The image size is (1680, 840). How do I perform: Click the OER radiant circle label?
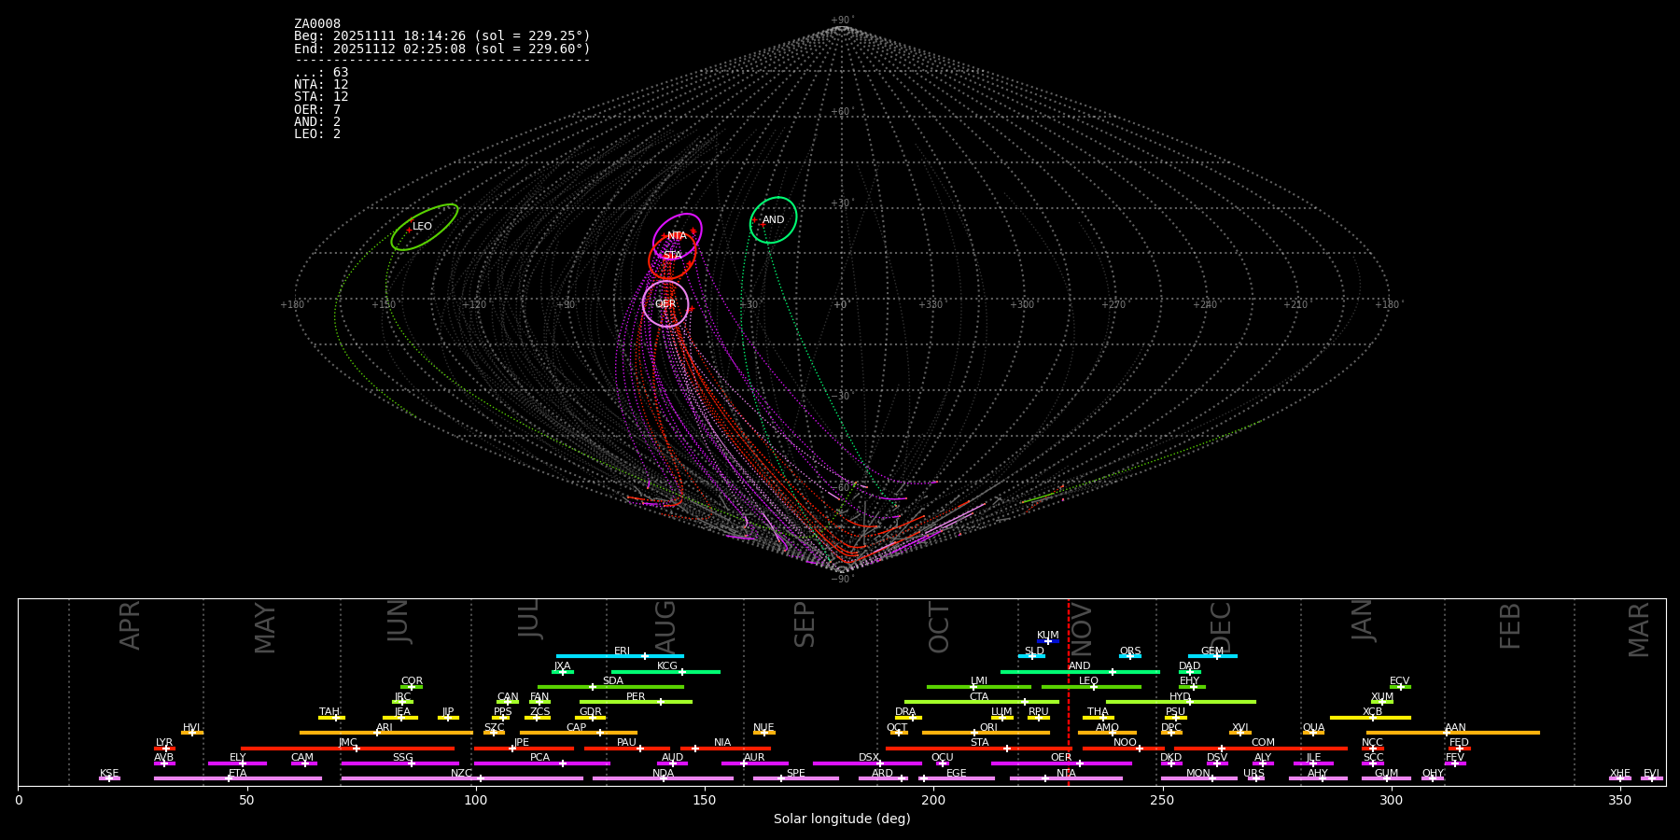(665, 304)
